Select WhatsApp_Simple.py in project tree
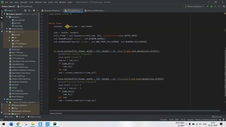226x127 pixels. click(20, 93)
